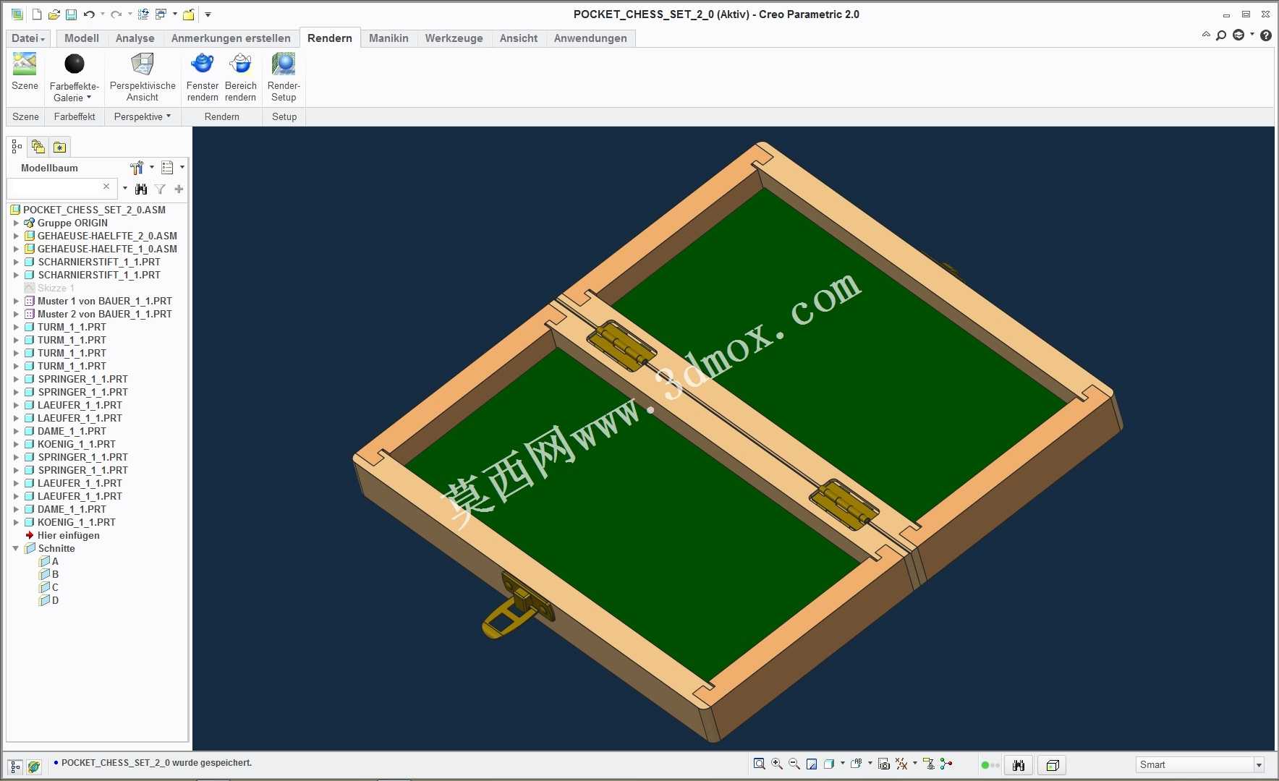Open Anmerkungen erstellen tab
Screen dimensions: 1279x781
[231, 38]
